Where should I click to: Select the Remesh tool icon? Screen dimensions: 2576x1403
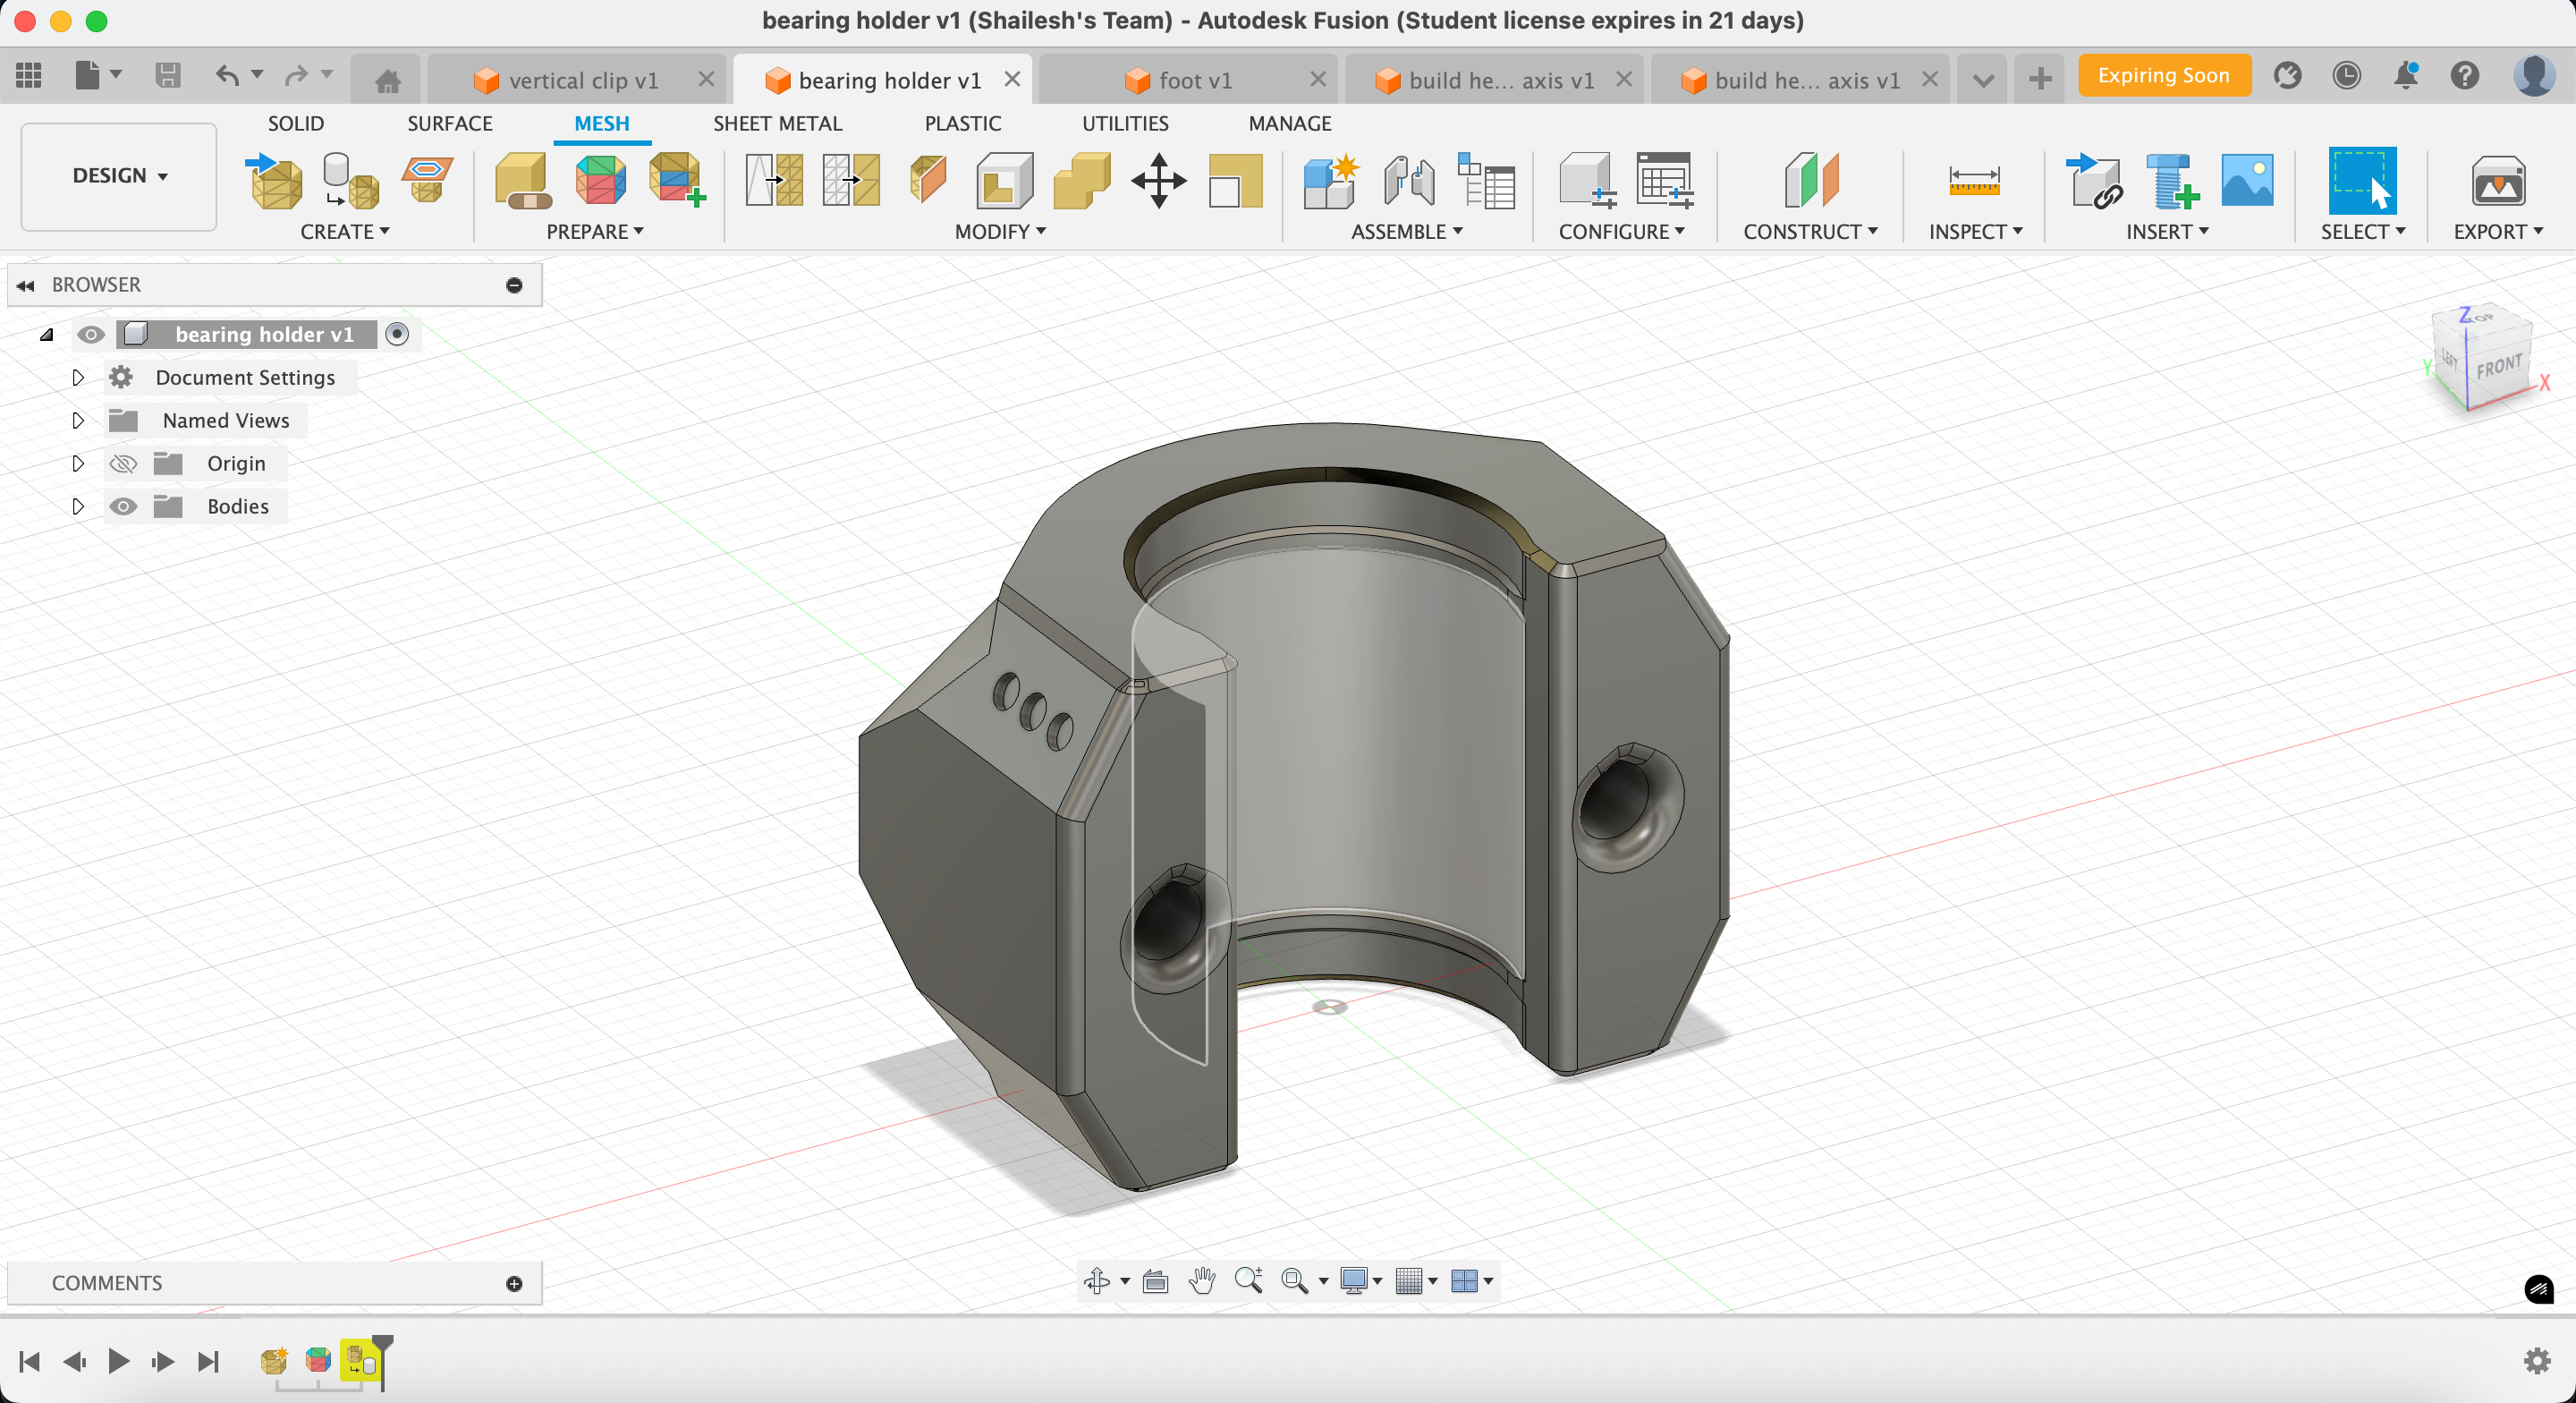[774, 180]
